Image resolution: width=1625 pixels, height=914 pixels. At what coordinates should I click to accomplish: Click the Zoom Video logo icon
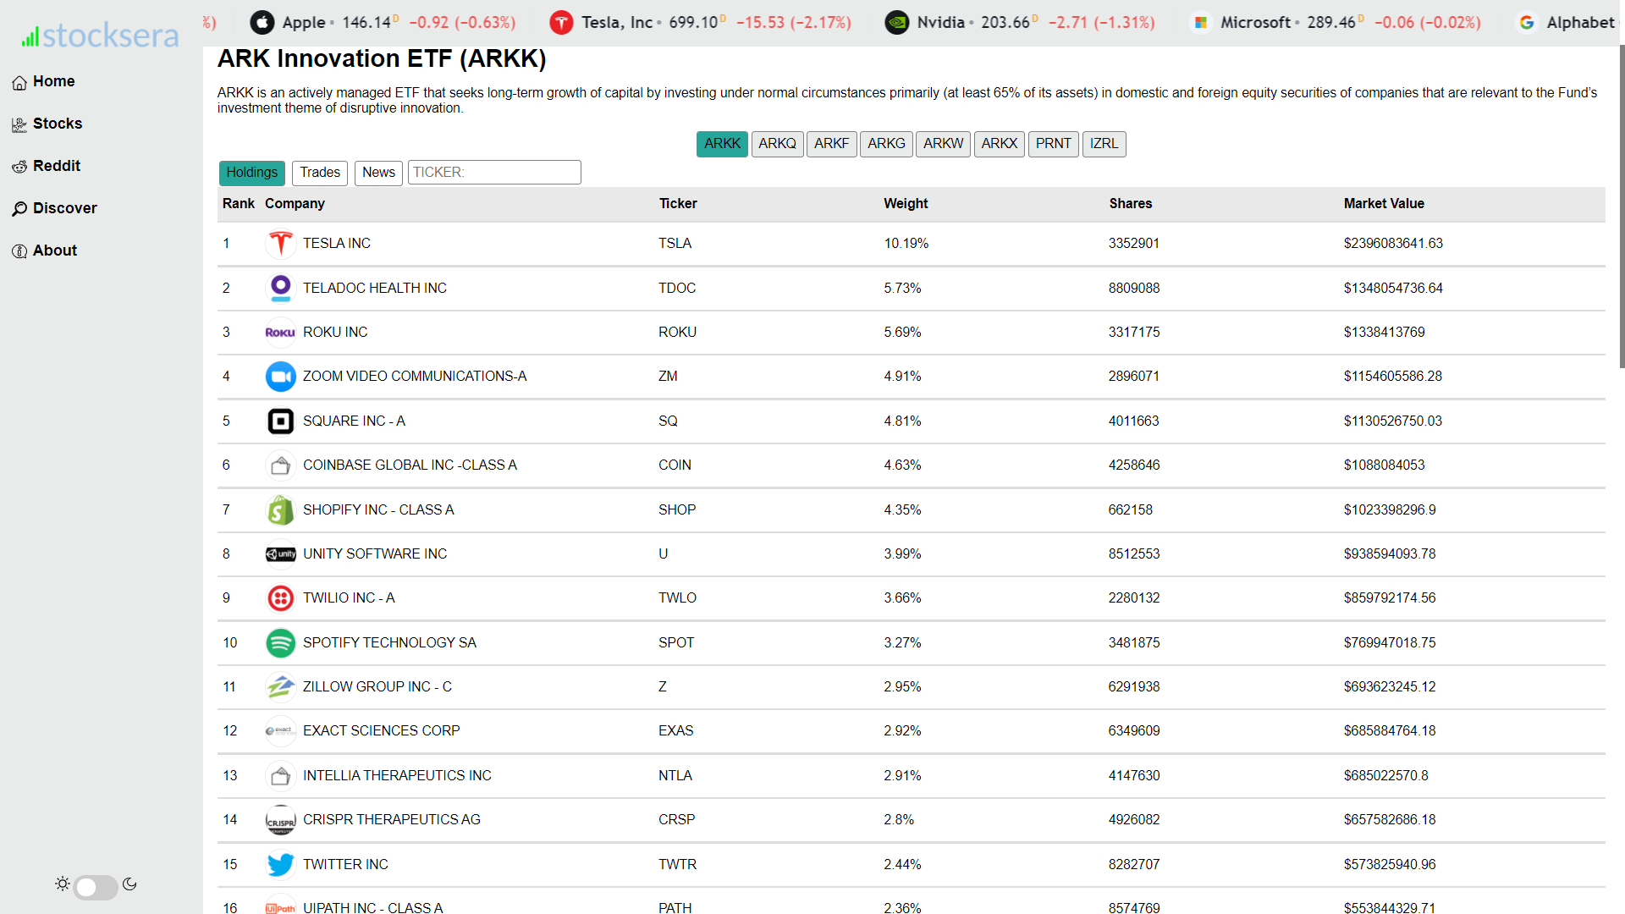point(280,377)
